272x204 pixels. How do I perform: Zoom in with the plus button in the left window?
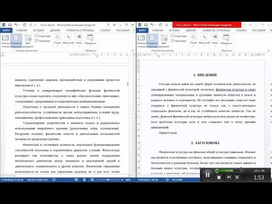(122, 180)
